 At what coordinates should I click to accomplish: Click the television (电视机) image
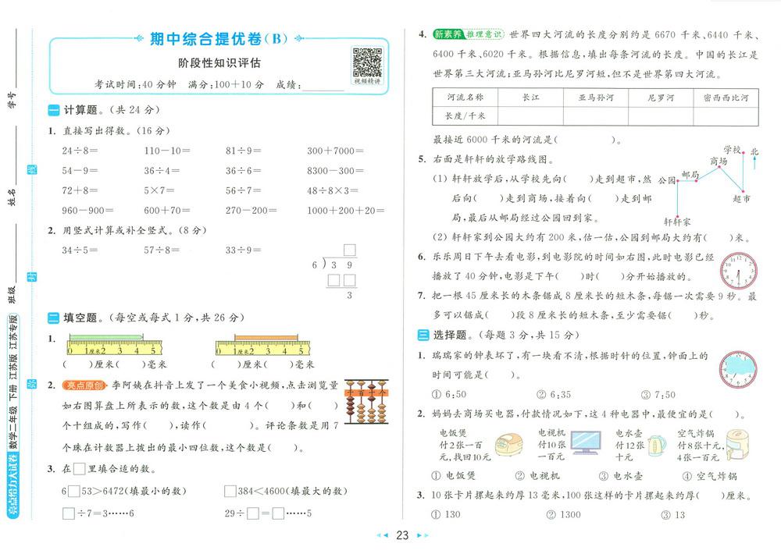pos(589,443)
